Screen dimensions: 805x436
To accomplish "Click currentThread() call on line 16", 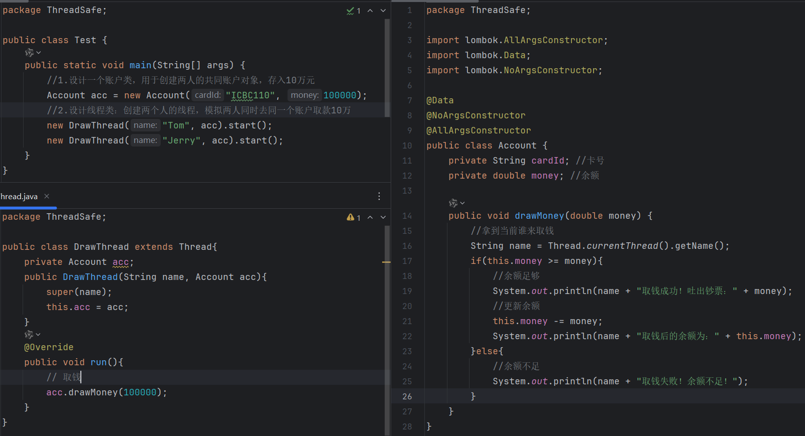I will click(x=628, y=246).
